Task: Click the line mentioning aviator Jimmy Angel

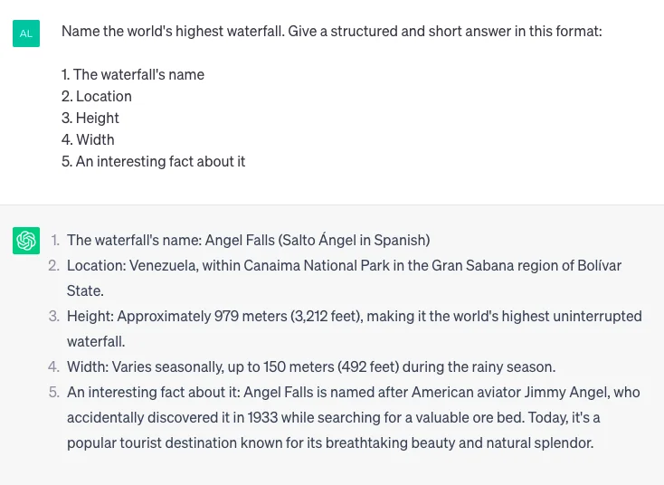Action: pos(353,392)
